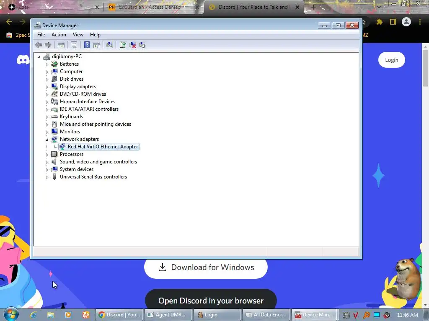Expand the Display adapters node arrow
The image size is (429, 321).
pos(47,87)
